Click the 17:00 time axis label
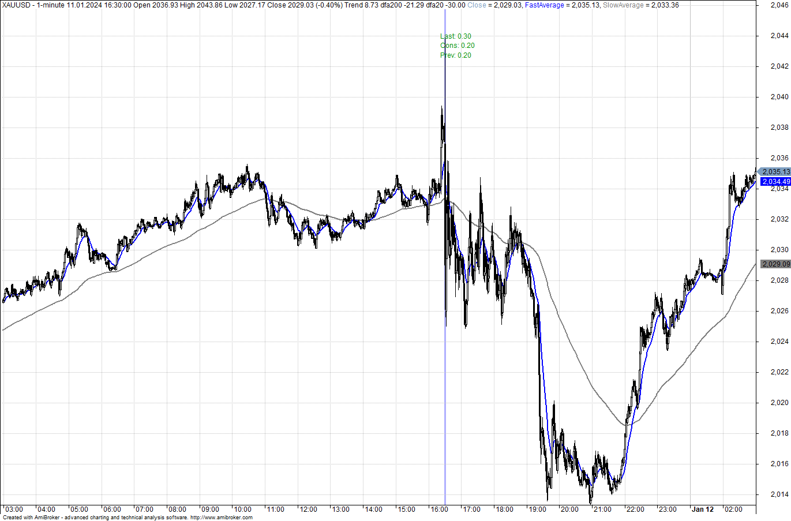This screenshot has height=521, width=791. click(x=471, y=509)
